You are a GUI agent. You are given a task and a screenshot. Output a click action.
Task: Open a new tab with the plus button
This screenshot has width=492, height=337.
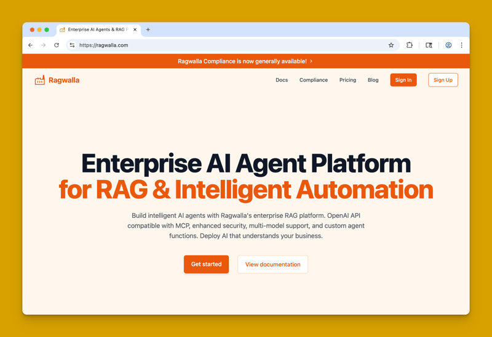point(148,29)
